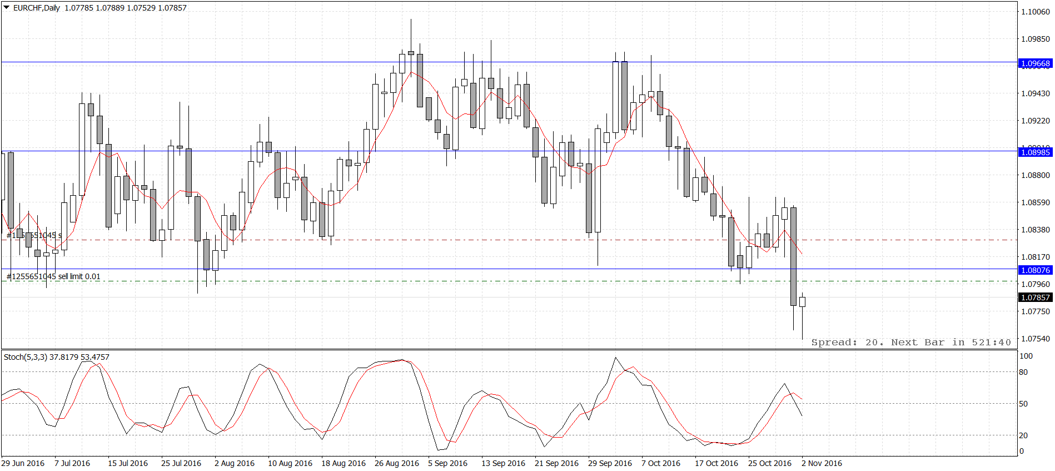This screenshot has height=471, width=1055.
Task: Click the 1.09850 price axis label
Action: pos(1036,39)
